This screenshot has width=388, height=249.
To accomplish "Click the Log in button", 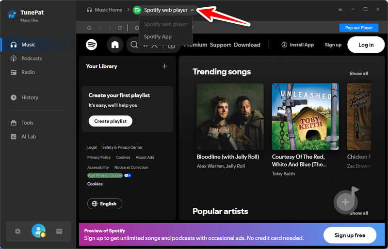I will (x=366, y=45).
